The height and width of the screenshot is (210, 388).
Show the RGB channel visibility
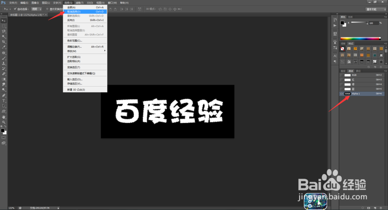[341, 75]
